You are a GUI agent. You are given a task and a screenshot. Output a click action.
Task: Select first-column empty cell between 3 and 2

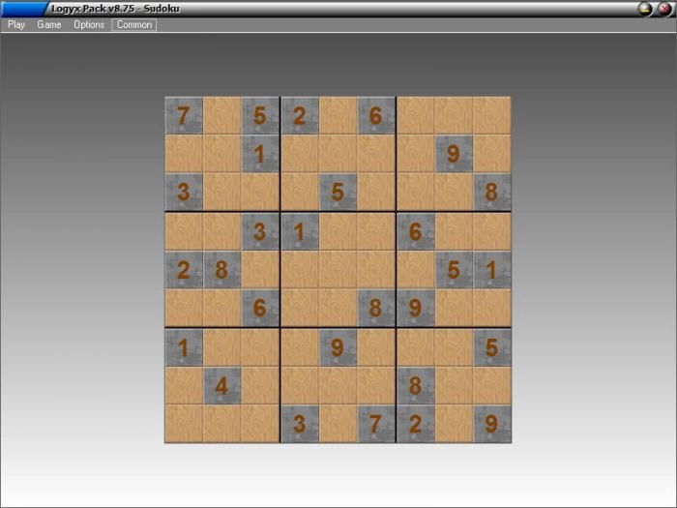pyautogui.click(x=184, y=231)
